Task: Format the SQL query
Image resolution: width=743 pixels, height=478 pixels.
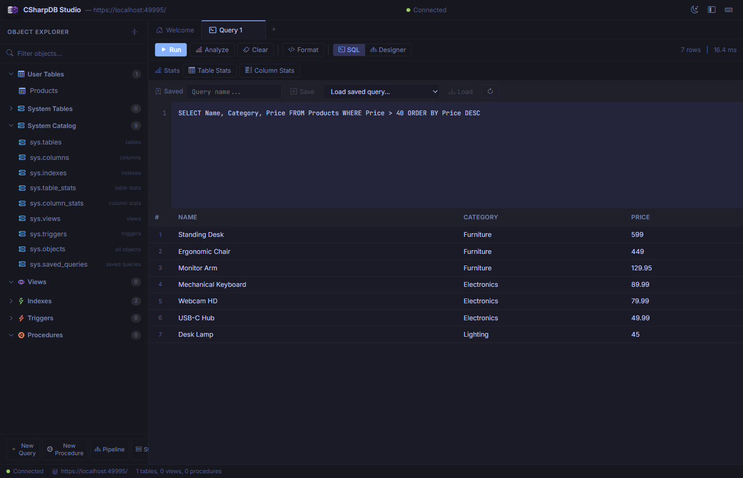Action: 303,49
